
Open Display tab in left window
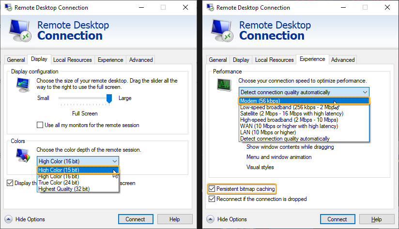click(39, 59)
